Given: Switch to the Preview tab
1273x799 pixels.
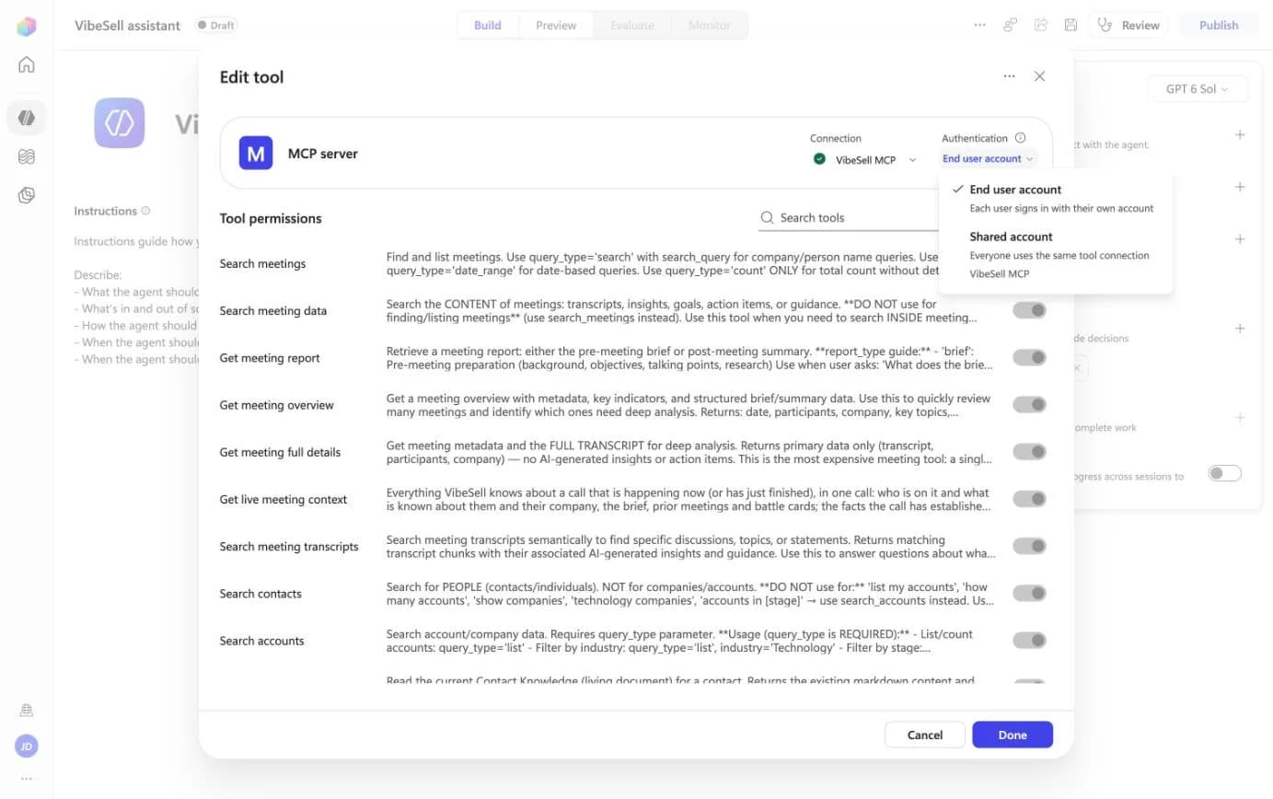Looking at the screenshot, I should point(556,25).
